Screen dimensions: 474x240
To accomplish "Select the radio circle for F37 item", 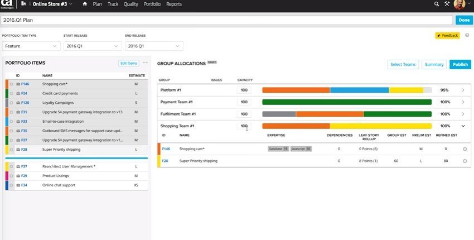I will [x=11, y=166].
